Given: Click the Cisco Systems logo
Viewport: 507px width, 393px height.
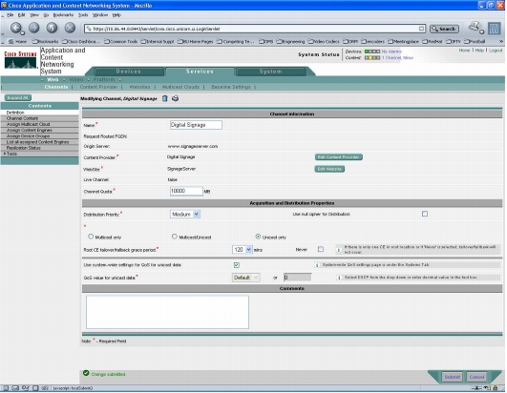Looking at the screenshot, I should tap(20, 60).
